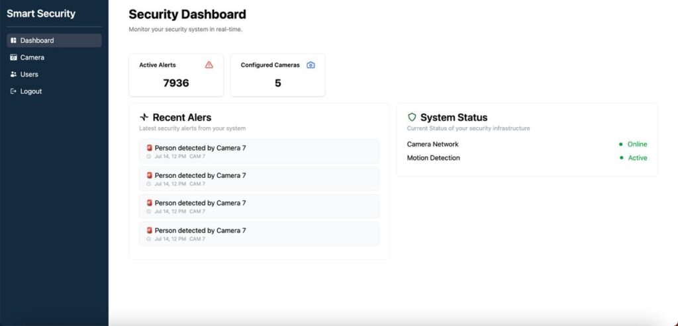
Task: Click the Camera icon in the sidebar
Action: click(x=13, y=58)
